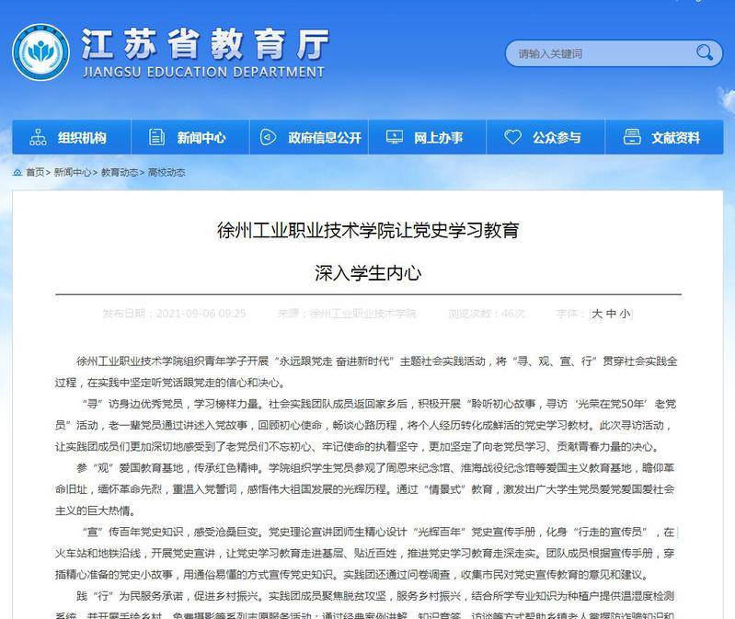Click the 首页 breadcrumb link
This screenshot has width=735, height=619.
click(x=35, y=172)
